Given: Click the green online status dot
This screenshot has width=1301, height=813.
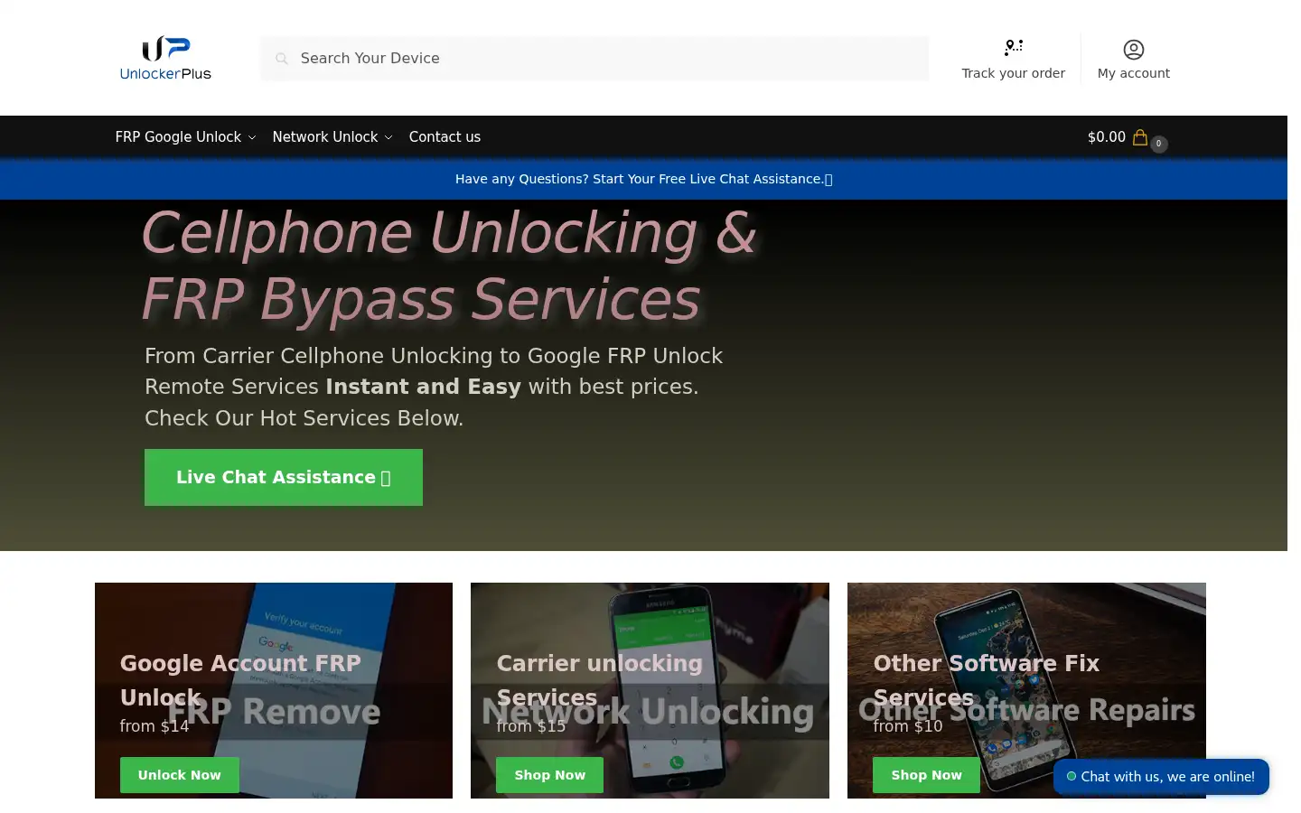Looking at the screenshot, I should 1072,776.
